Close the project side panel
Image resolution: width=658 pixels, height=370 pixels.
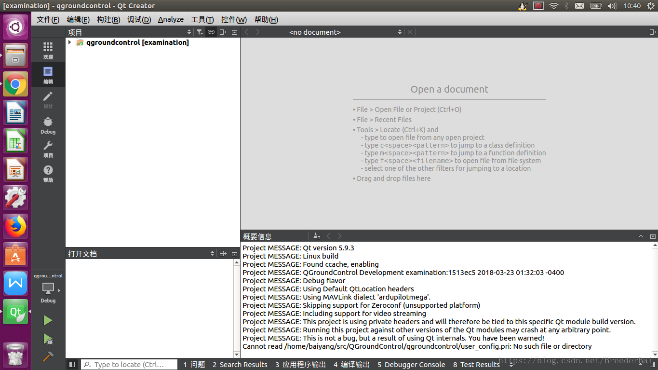tap(234, 32)
